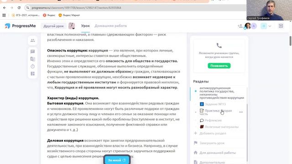The width and height of the screenshot is (292, 164).
Task: Click the purple A student avatar
Action: point(254,26)
